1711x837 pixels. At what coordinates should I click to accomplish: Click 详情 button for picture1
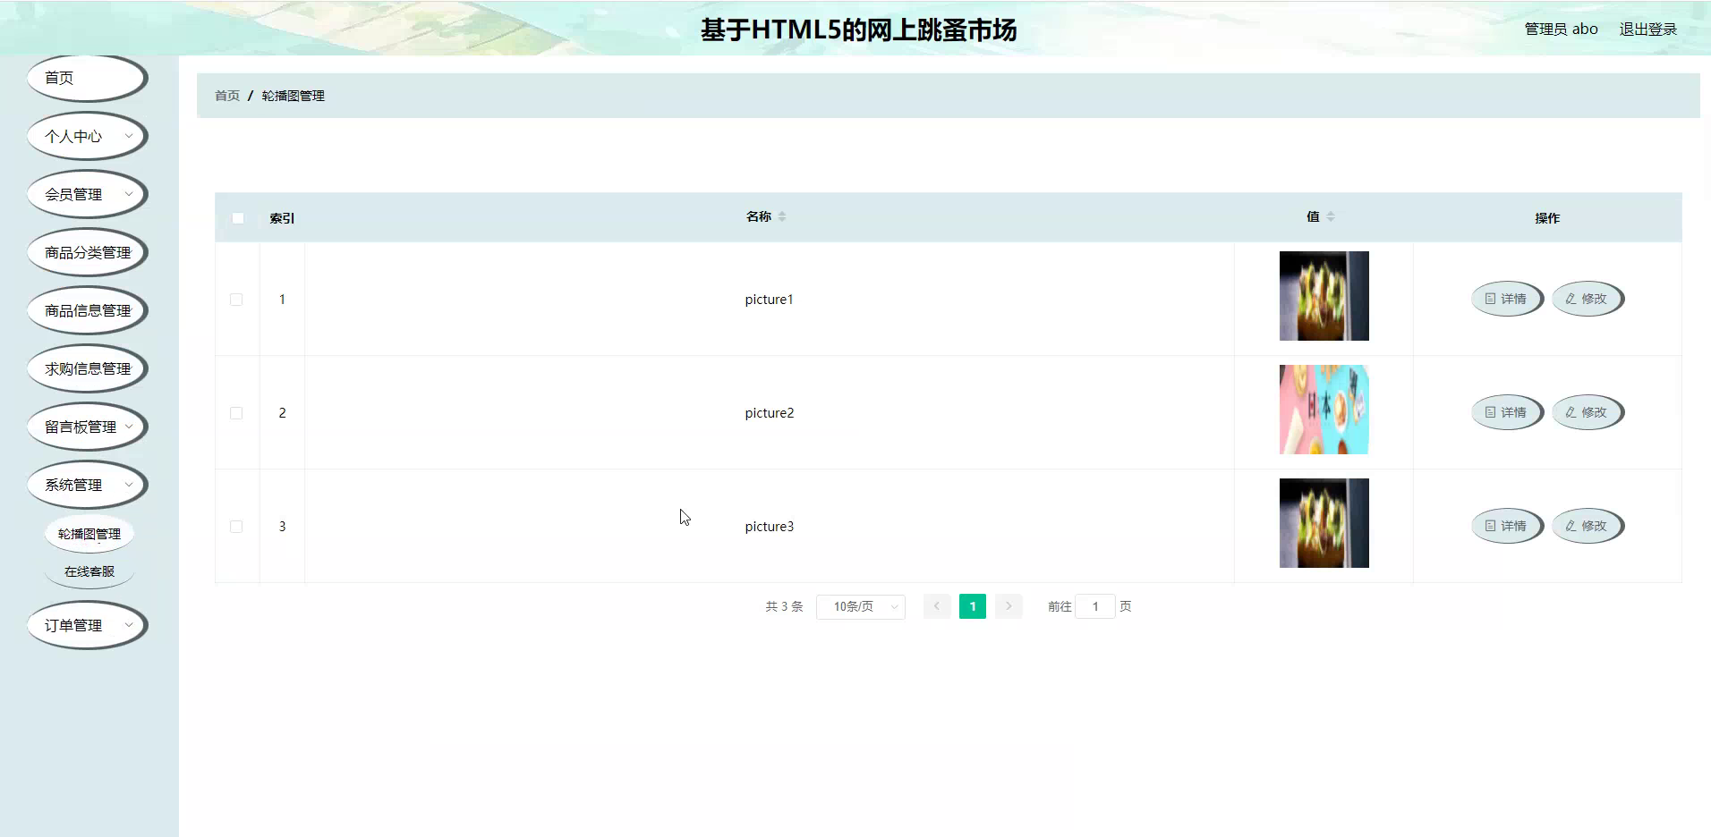pyautogui.click(x=1507, y=299)
